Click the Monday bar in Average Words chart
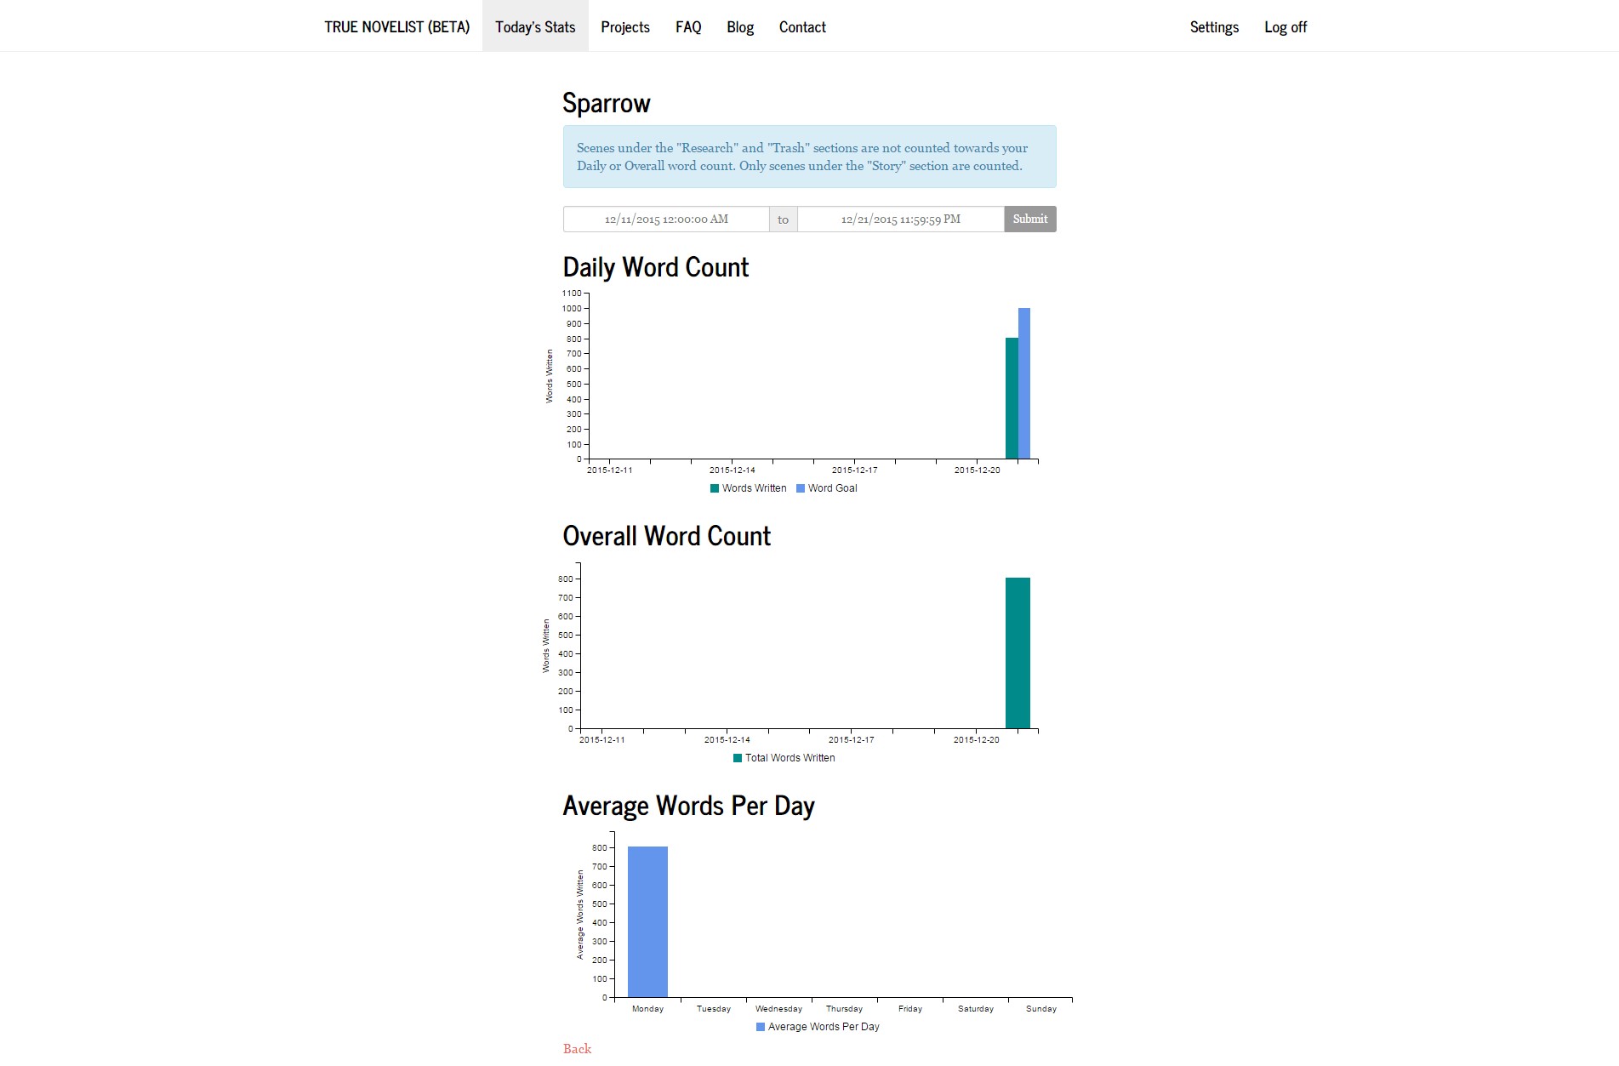Image resolution: width=1619 pixels, height=1066 pixels. [647, 922]
